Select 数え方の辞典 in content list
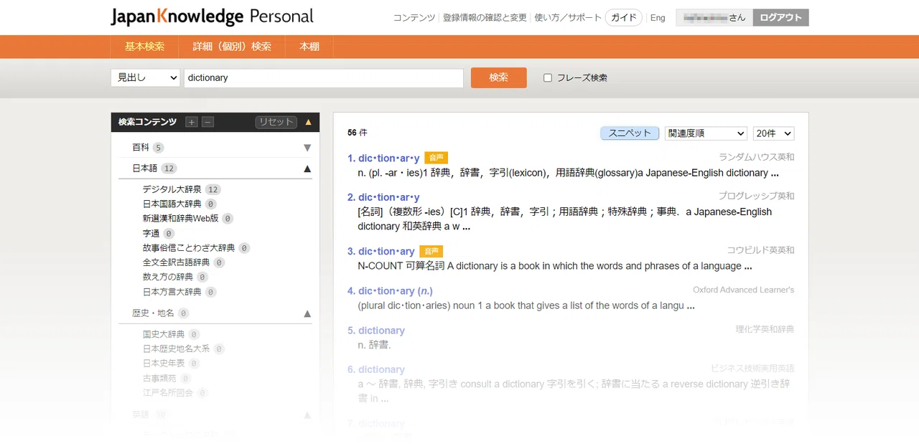919x446 pixels. pos(168,277)
